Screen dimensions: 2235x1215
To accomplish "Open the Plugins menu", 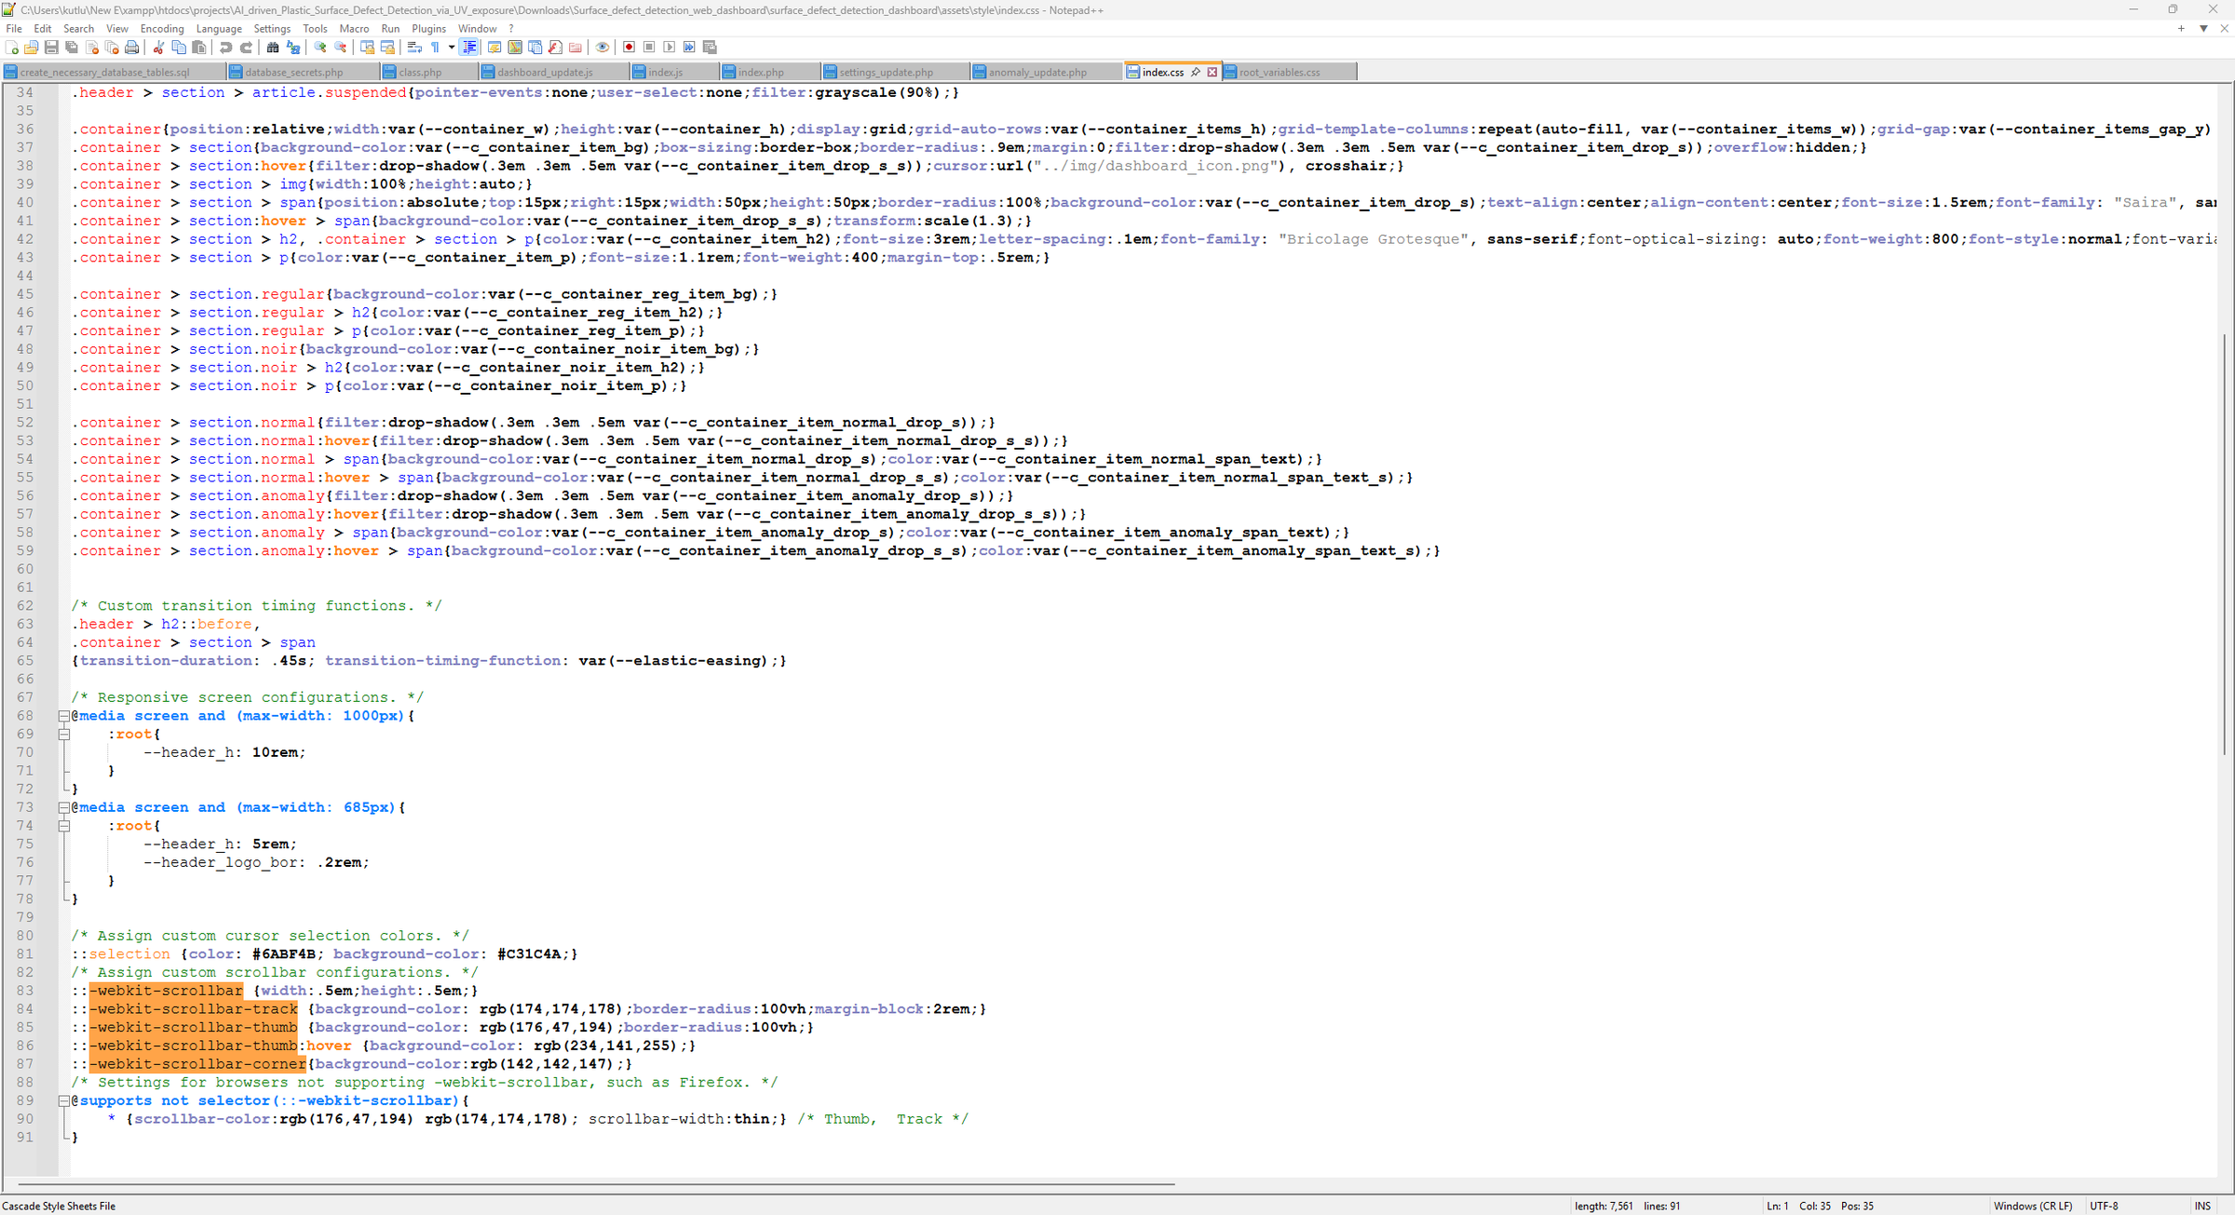I will pos(428,29).
